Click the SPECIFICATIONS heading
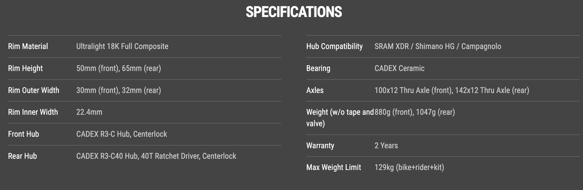Viewport: 583px width, 190px height. 294,12
